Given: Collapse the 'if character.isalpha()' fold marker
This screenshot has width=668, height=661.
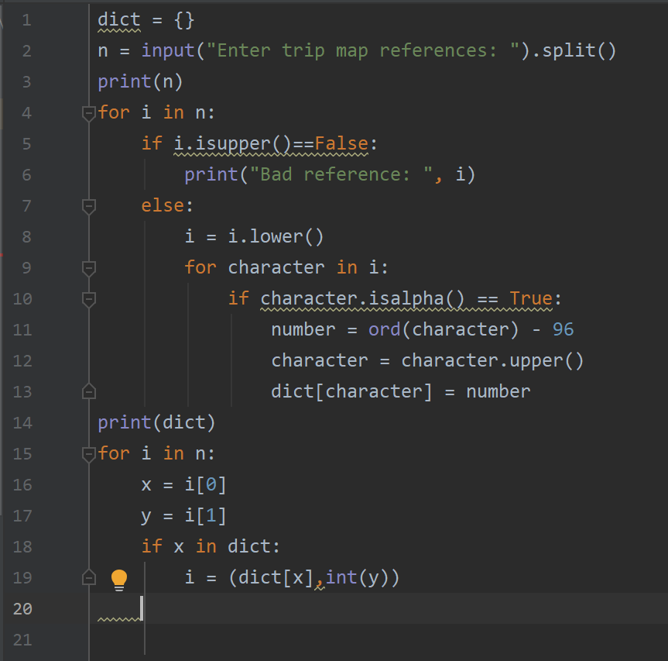Looking at the screenshot, I should (x=88, y=300).
